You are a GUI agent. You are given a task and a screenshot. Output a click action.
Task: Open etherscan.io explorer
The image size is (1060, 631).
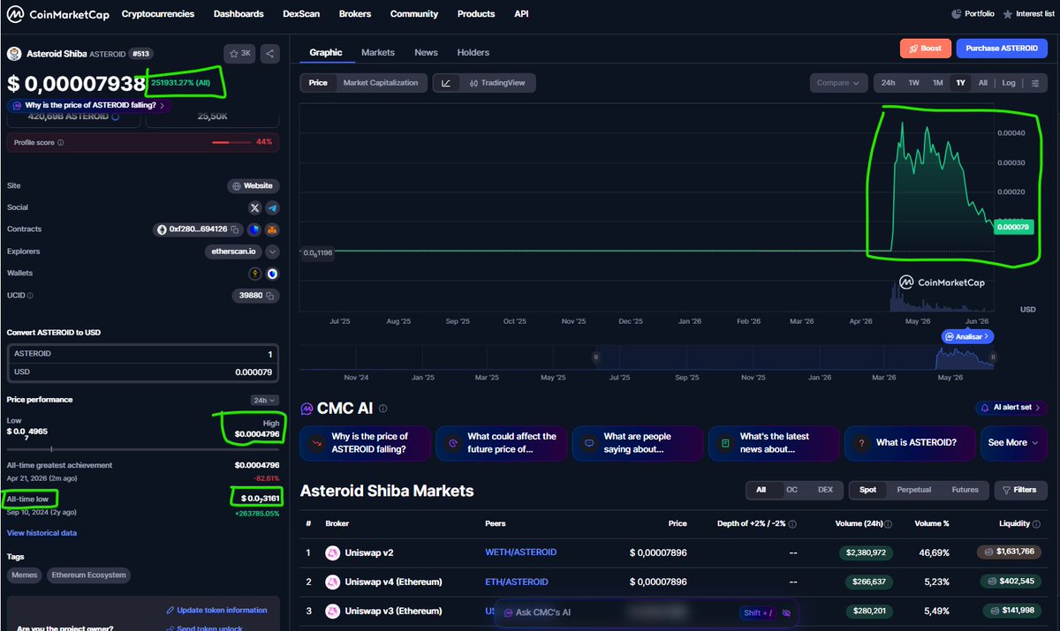point(233,252)
